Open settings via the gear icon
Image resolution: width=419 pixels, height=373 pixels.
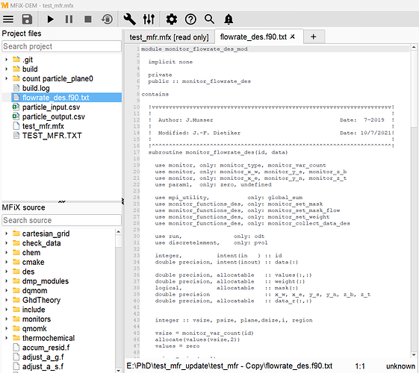point(172,19)
